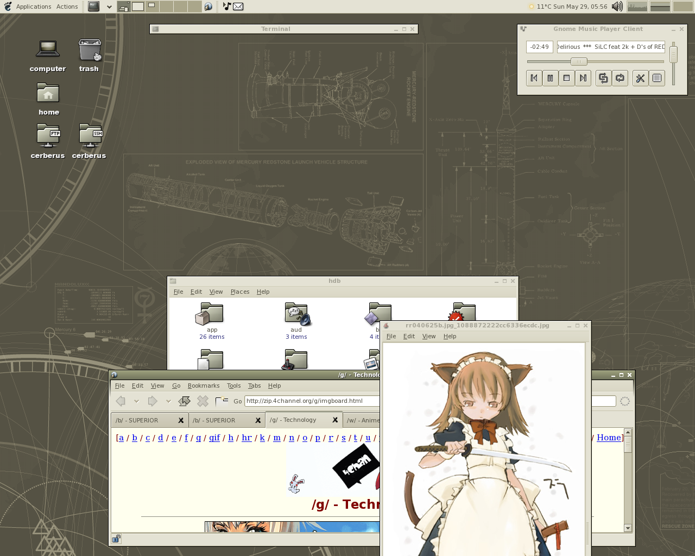Pause playback in Gnome Music Player
695x556 pixels.
coord(551,78)
